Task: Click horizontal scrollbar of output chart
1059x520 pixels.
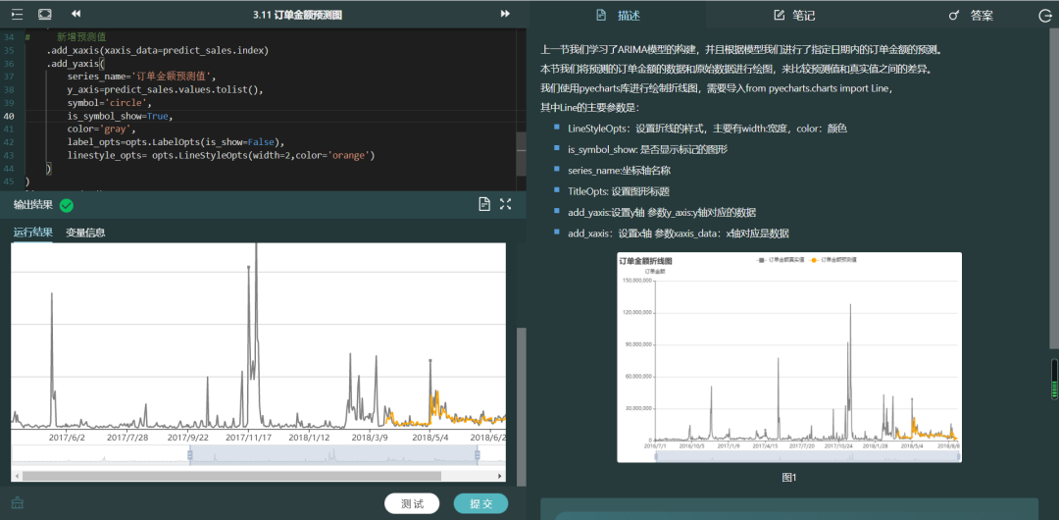Action: tap(231, 476)
